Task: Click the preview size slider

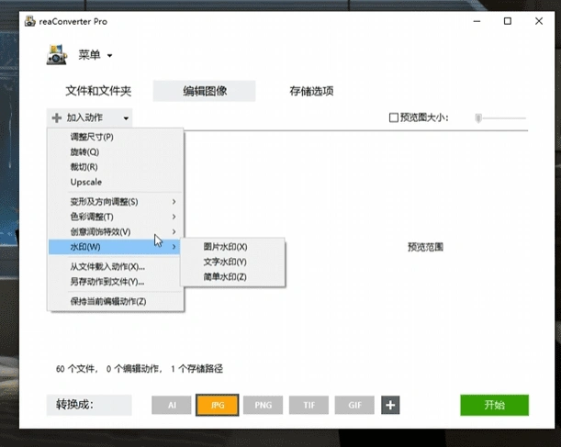Action: 500,117
